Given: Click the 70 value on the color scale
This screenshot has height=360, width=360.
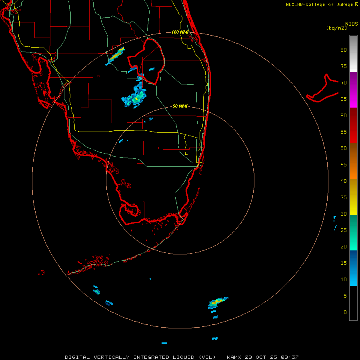Looking at the screenshot, I should coord(344,83).
